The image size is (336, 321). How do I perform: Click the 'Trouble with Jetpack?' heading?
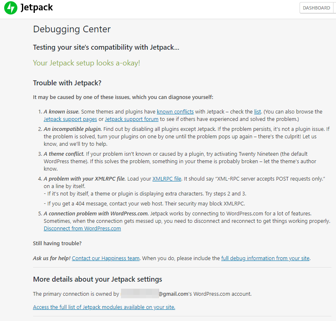pyautogui.click(x=67, y=83)
